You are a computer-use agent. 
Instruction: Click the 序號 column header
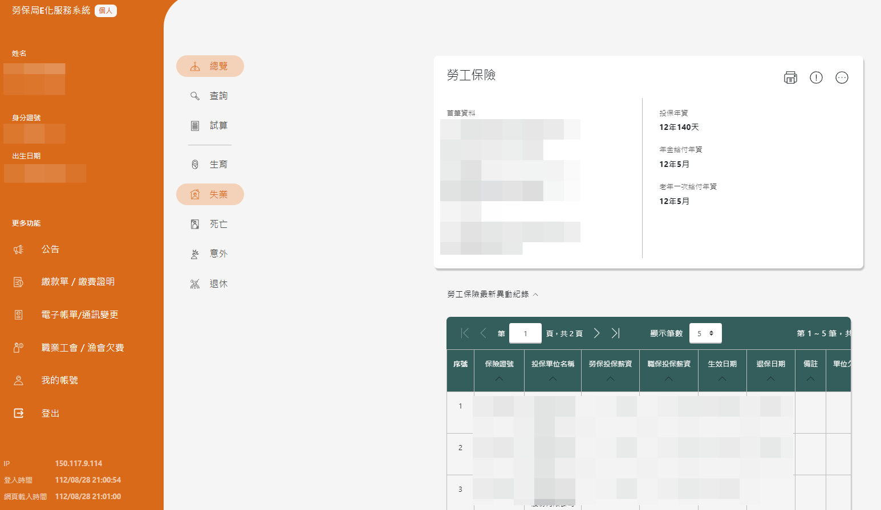[x=460, y=364]
